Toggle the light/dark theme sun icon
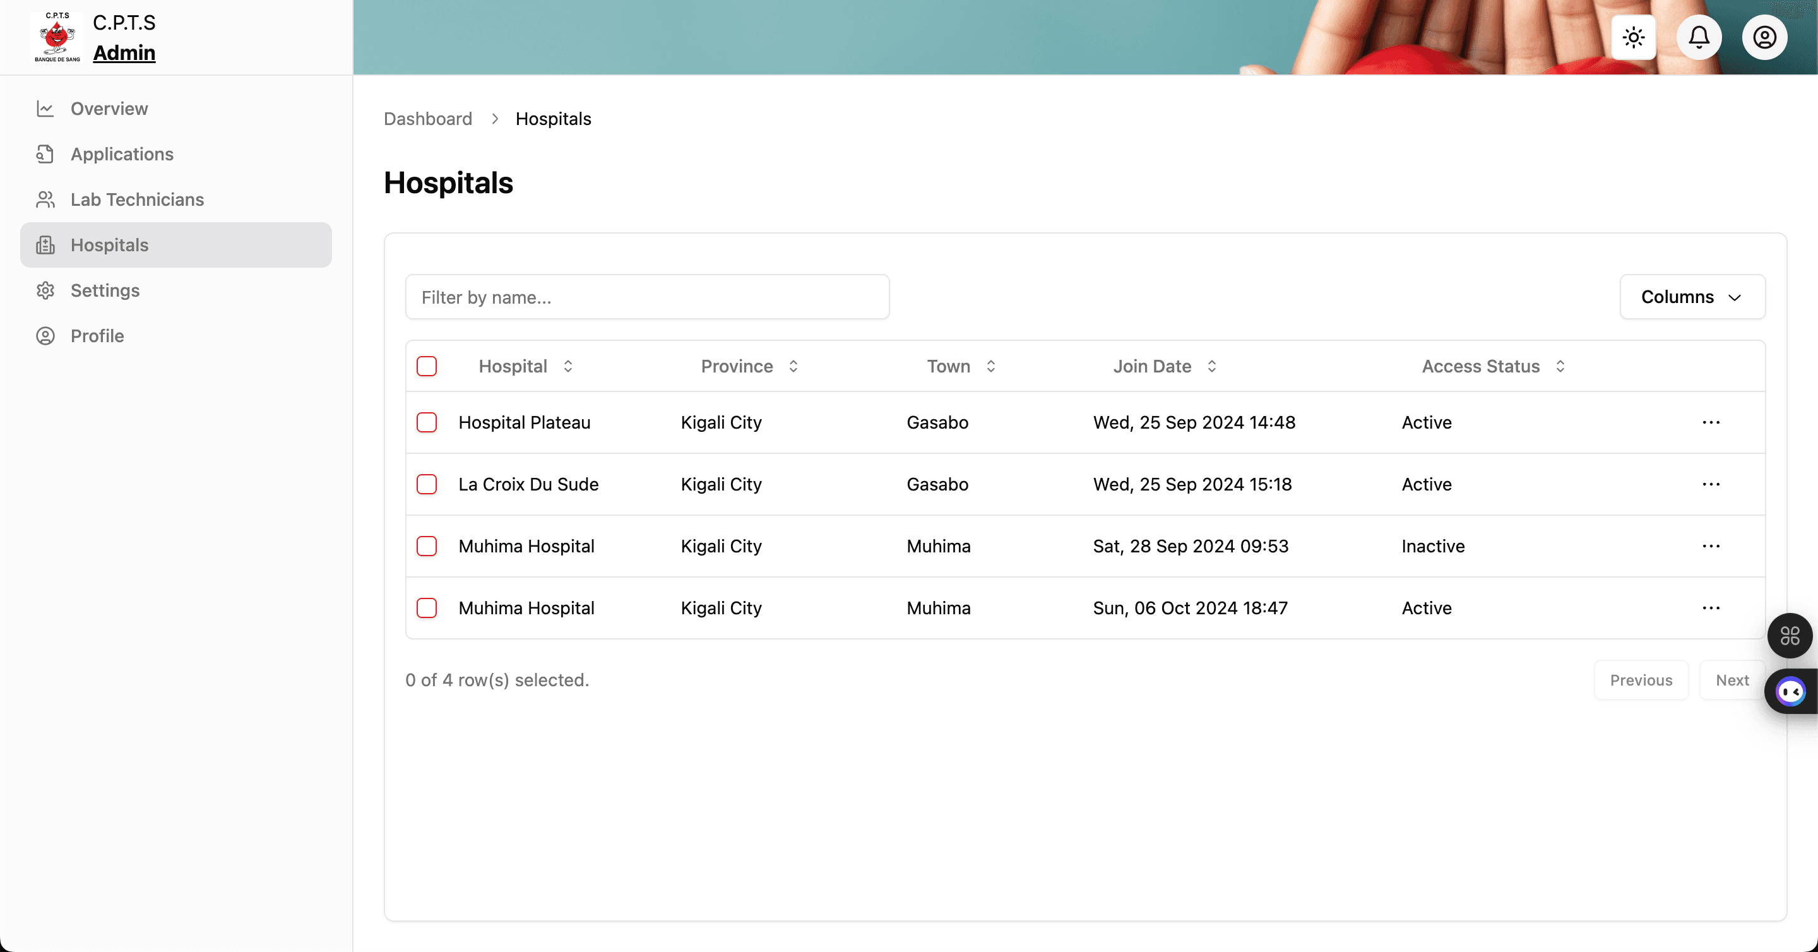1818x952 pixels. click(x=1633, y=37)
